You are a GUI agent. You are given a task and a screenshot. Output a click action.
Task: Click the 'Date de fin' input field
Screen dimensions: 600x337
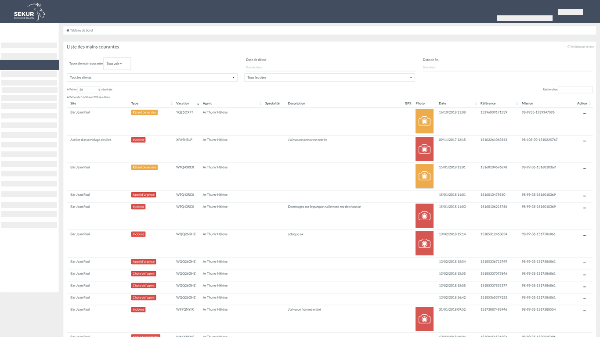click(507, 67)
